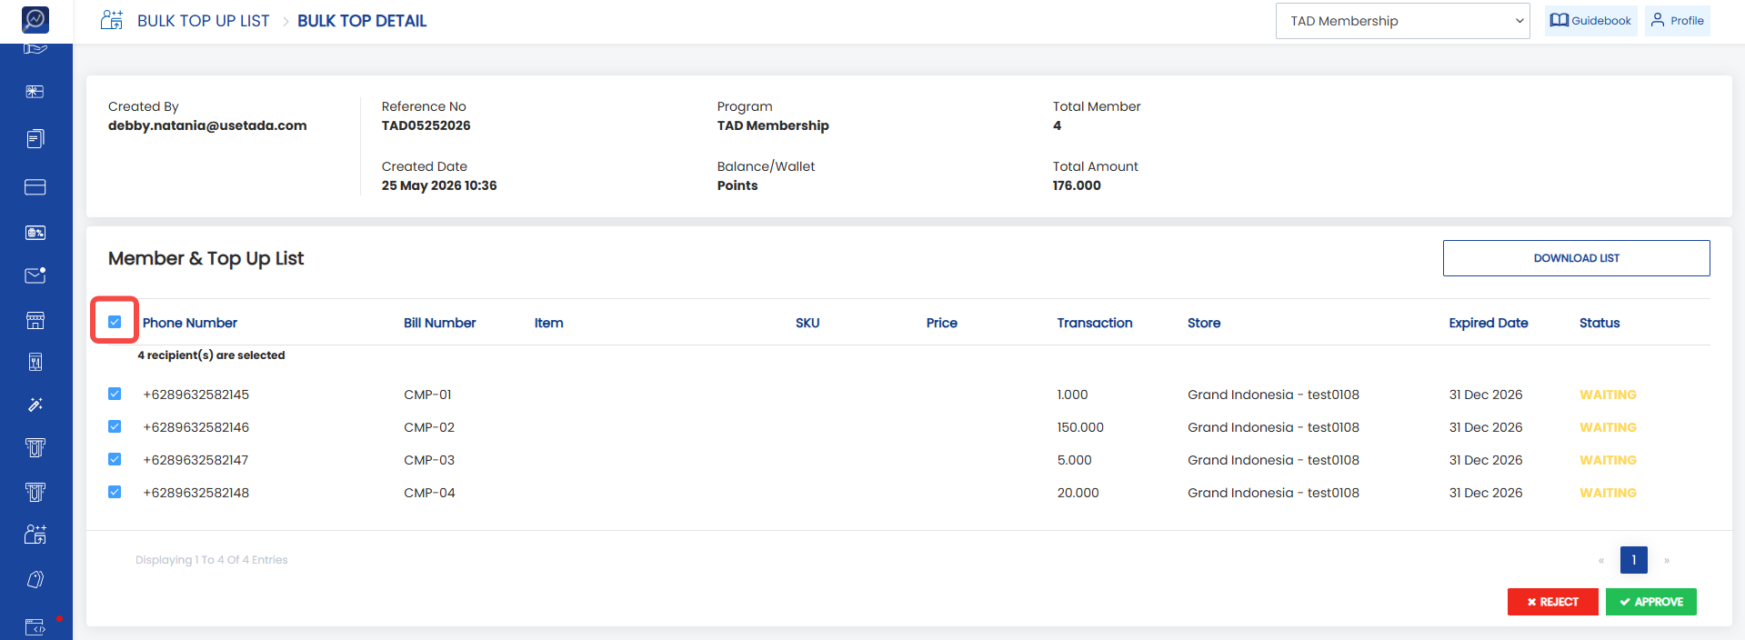Click transaction amount 150.000
This screenshot has width=1745, height=640.
tap(1079, 427)
